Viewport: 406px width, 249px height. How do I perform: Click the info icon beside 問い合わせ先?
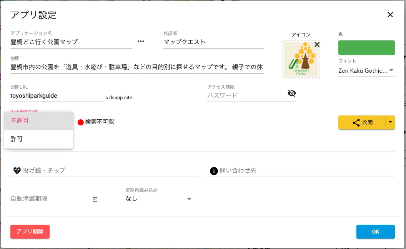click(214, 171)
